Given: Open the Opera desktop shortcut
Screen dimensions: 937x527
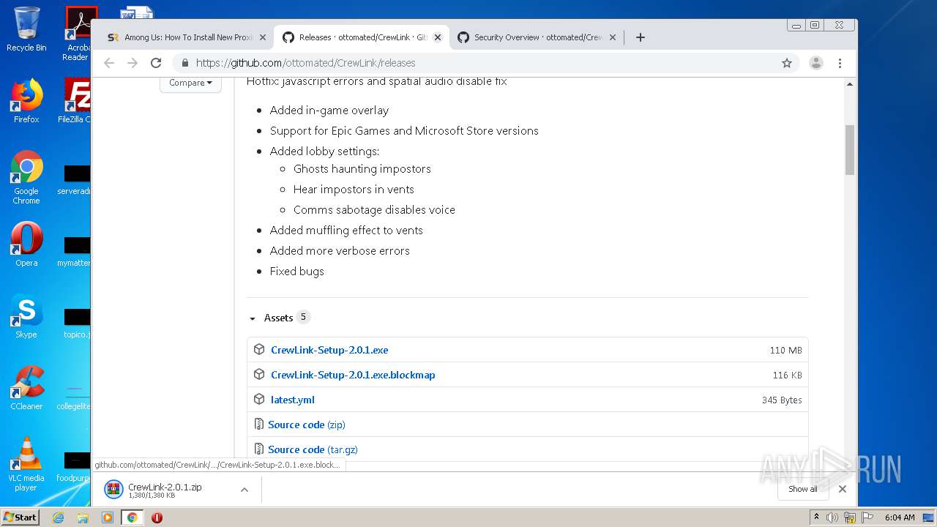Looking at the screenshot, I should point(26,244).
